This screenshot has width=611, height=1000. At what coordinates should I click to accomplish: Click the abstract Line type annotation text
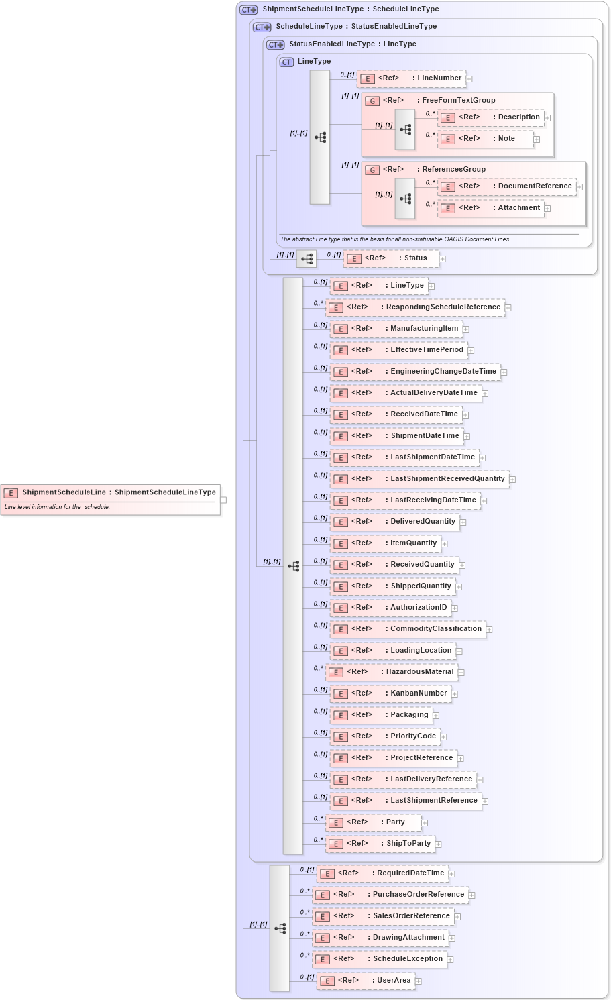point(393,238)
